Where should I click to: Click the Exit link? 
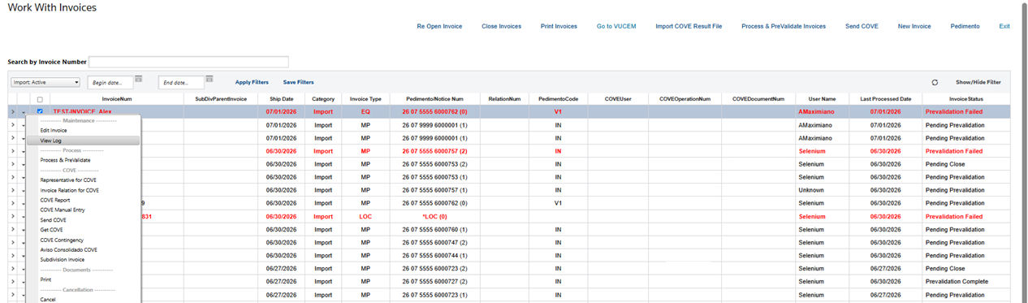pos(1004,26)
